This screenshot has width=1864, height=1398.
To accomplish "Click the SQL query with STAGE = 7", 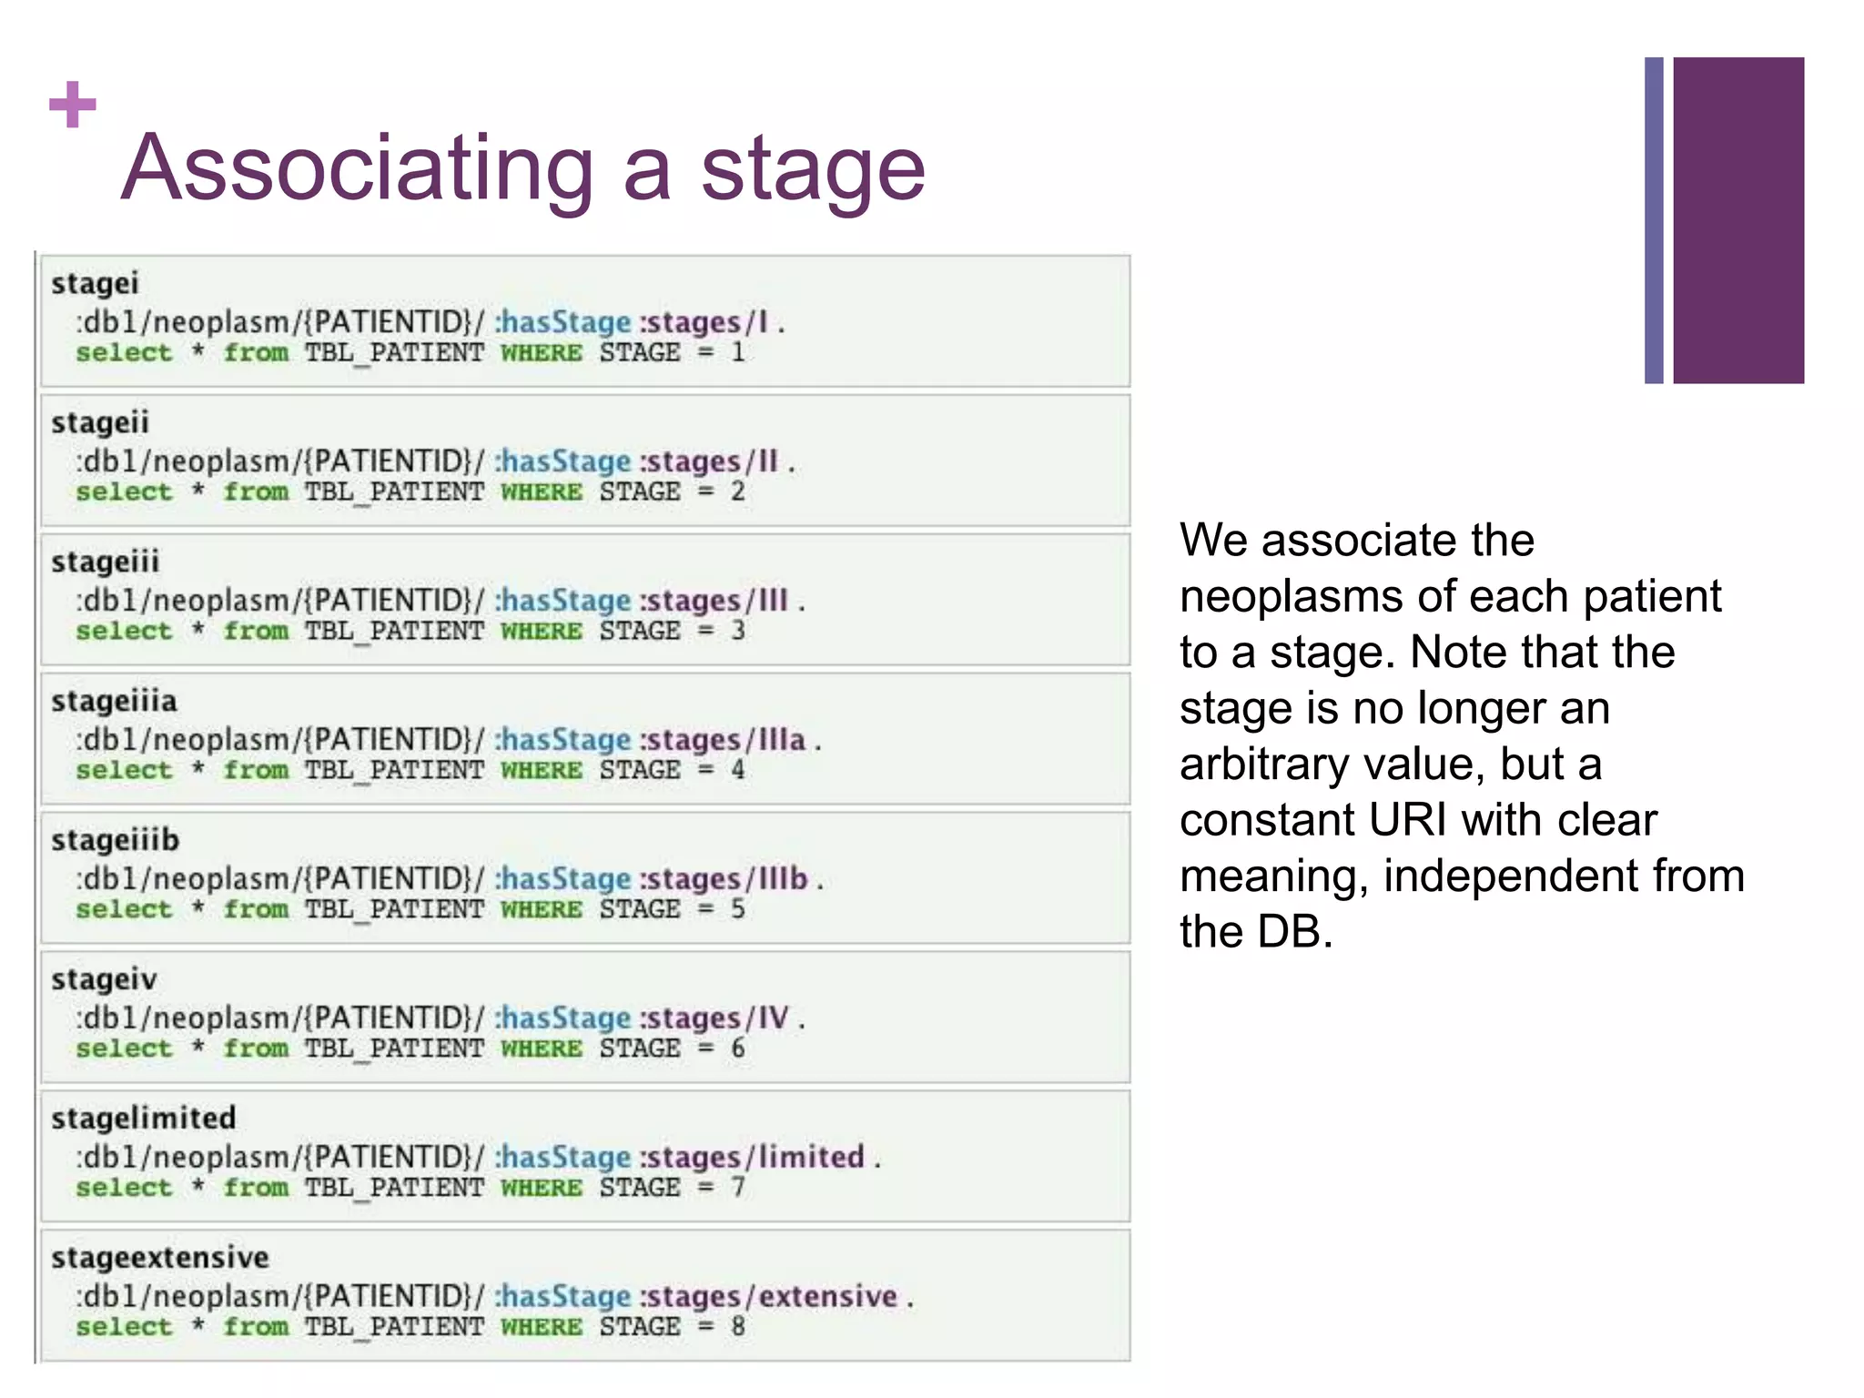I will point(410,1188).
